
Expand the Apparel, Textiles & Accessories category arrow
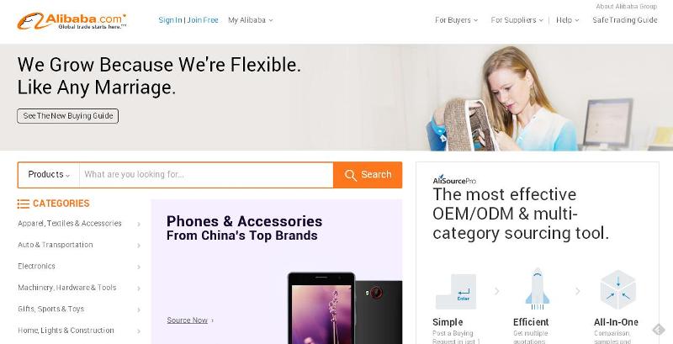pyautogui.click(x=139, y=224)
